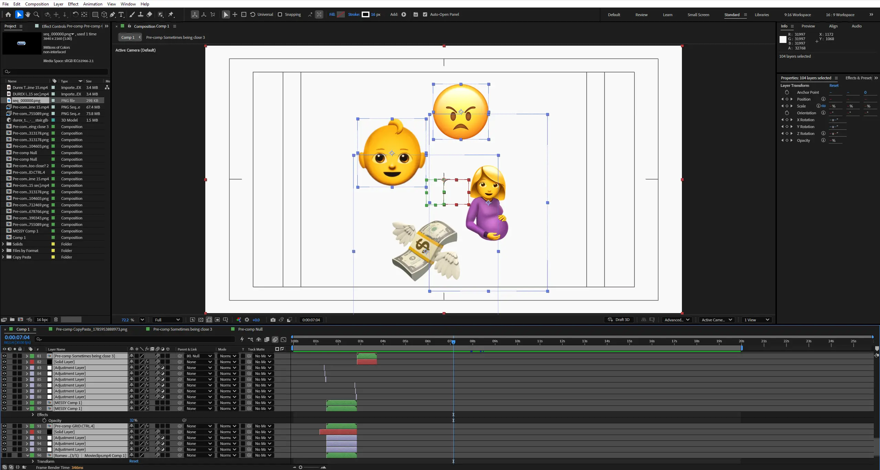880x470 pixels.
Task: Create a new composition from Project panel footer
Action: [20, 319]
